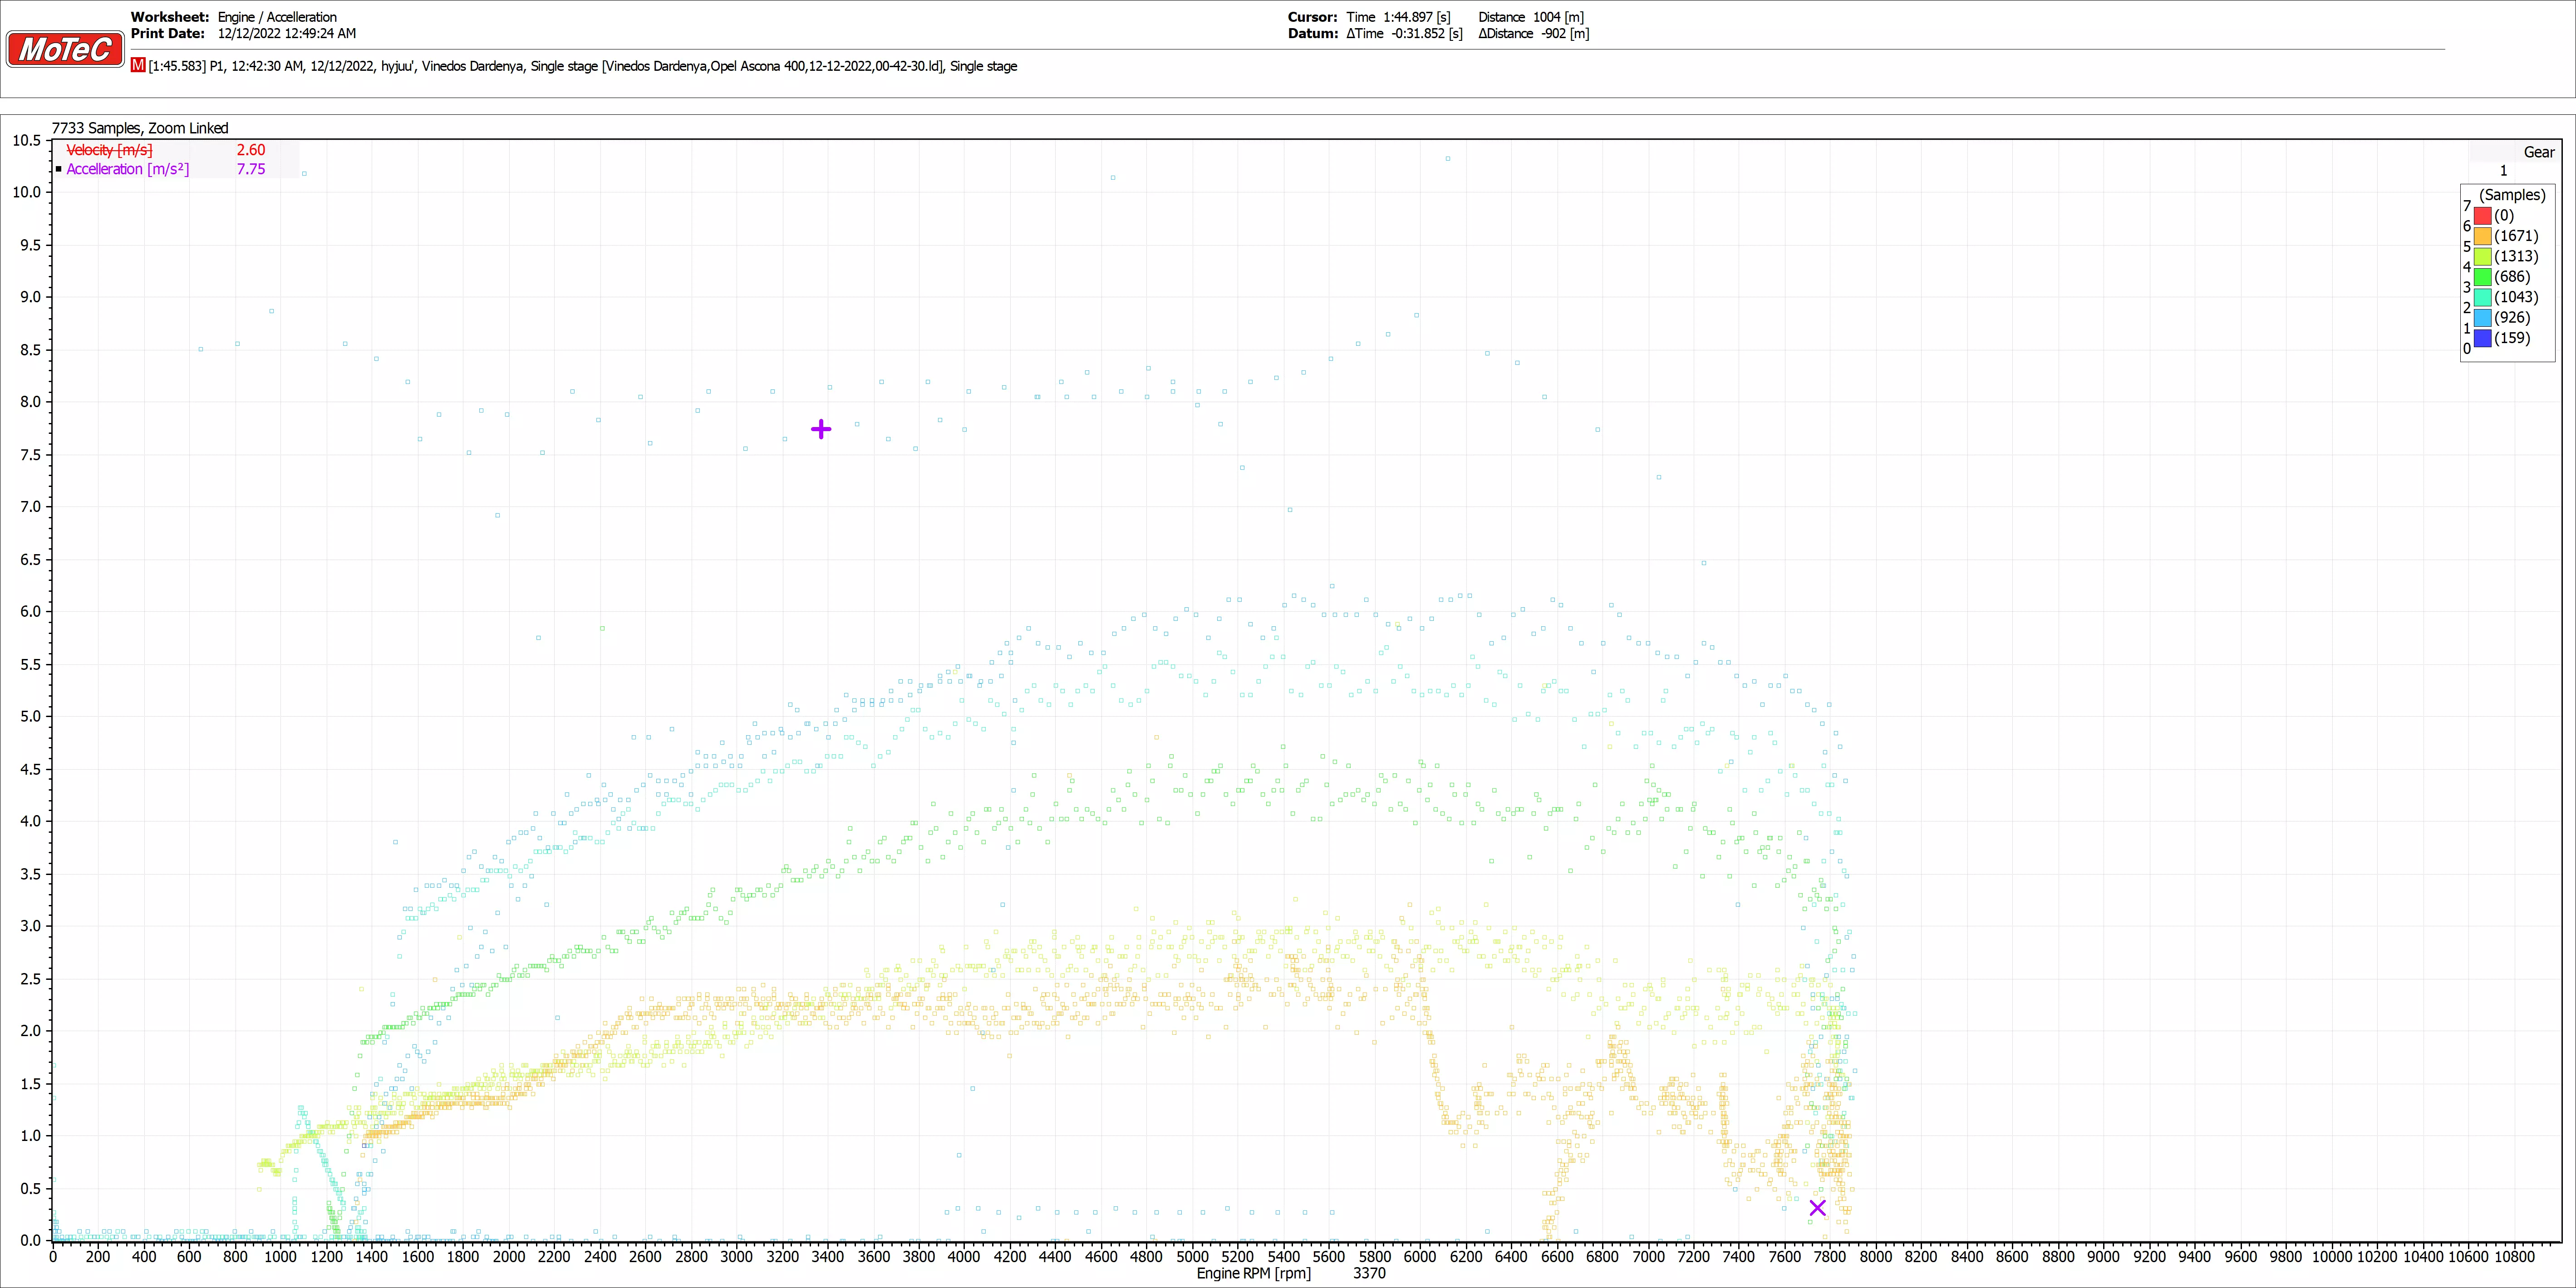The height and width of the screenshot is (1288, 2576).
Task: Click the red gear 6-7 color swatch
Action: (x=2482, y=215)
